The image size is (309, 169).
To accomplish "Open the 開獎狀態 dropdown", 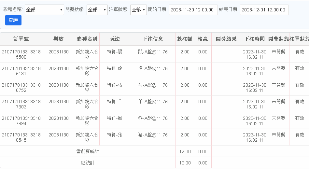I will coord(97,10).
